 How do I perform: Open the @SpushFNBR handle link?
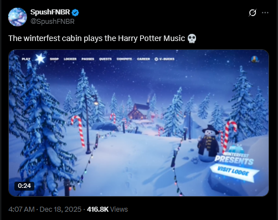coord(53,22)
